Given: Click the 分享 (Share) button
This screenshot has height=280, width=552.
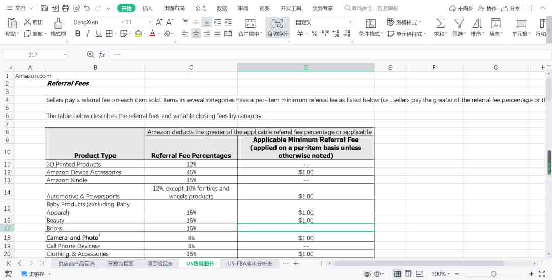Looking at the screenshot, I should pos(511,8).
